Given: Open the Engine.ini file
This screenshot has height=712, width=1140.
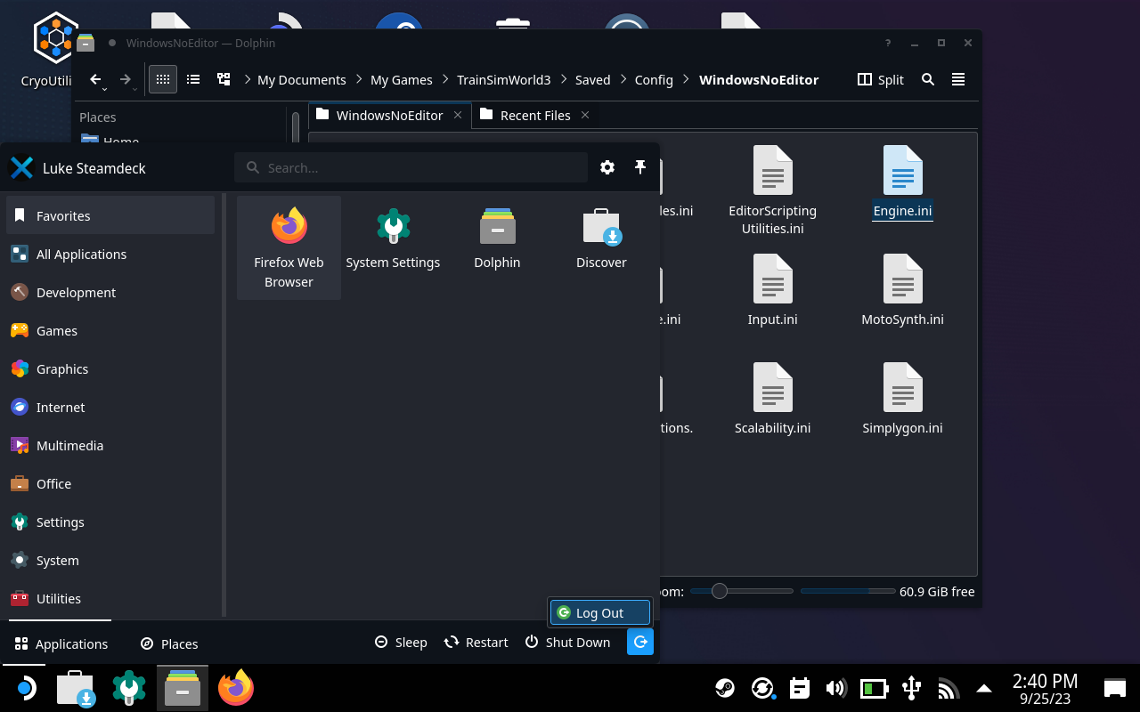Looking at the screenshot, I should tap(902, 182).
